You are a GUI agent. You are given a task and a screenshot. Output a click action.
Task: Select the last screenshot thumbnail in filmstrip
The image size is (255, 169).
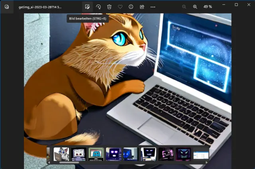[x=201, y=154]
